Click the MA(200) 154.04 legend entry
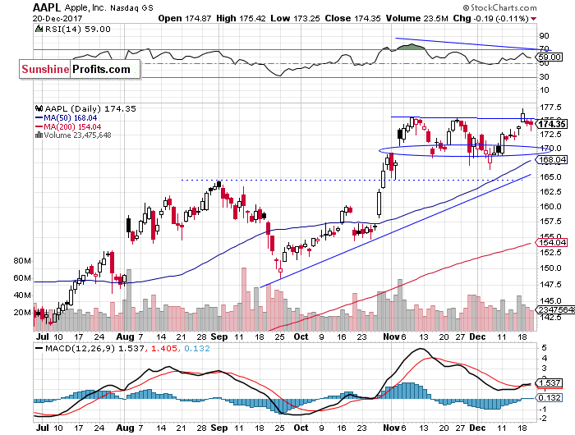This screenshot has width=575, height=435. tap(68, 126)
